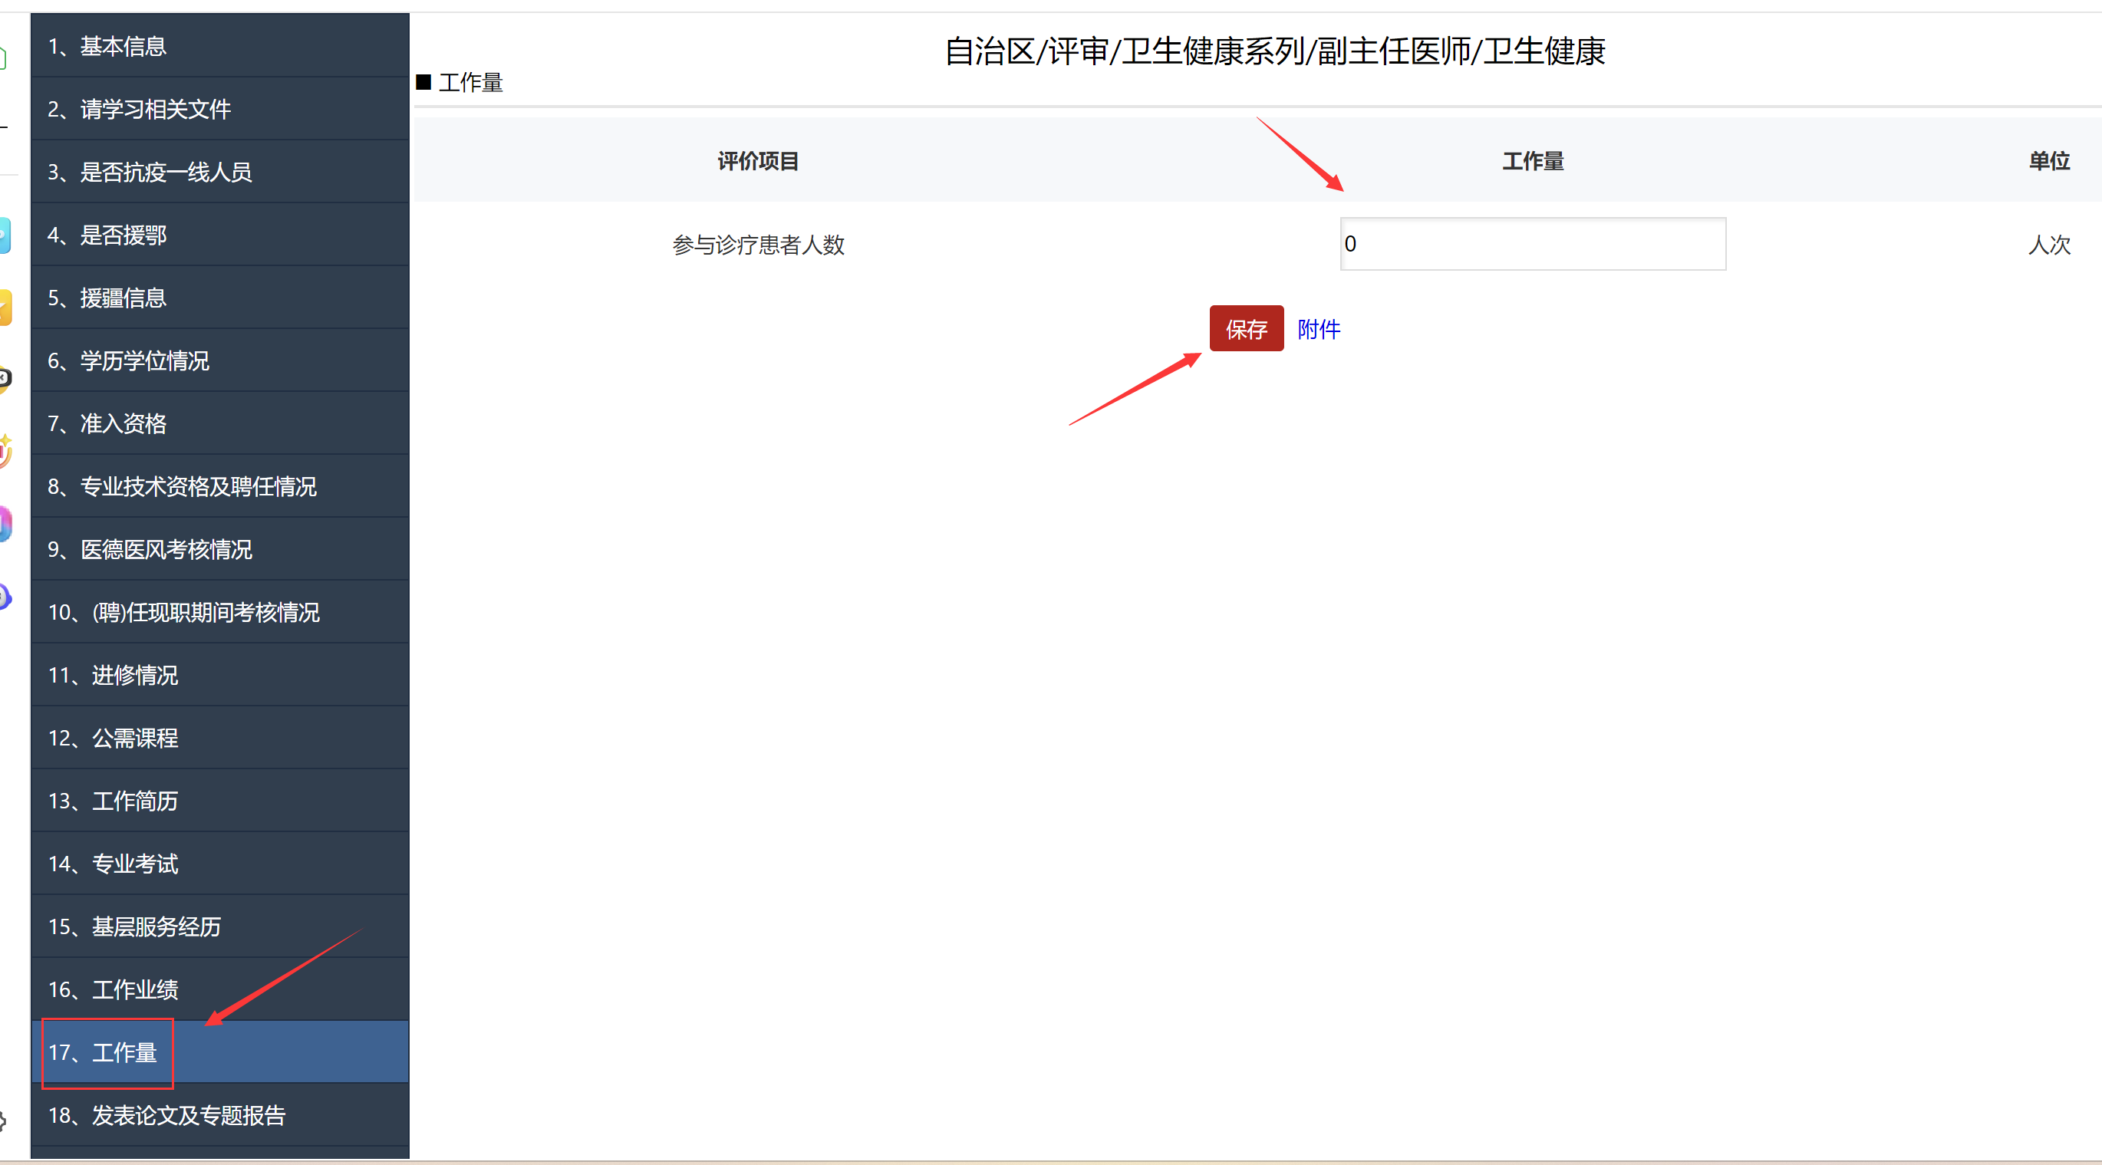Click the 自治区/评审/卫生健康系列 page title
The width and height of the screenshot is (2102, 1165).
point(1274,51)
